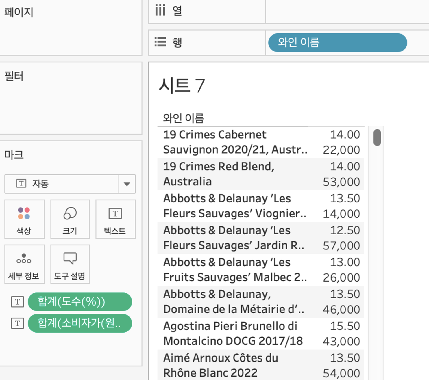The height and width of the screenshot is (380, 429).
Task: Select the 와인 이름 pill on rows shelf
Action: tap(338, 42)
